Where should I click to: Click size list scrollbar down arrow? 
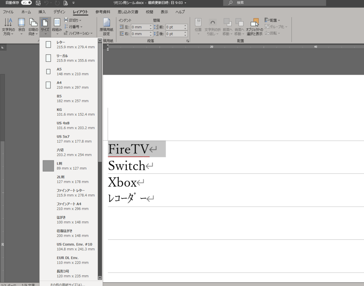100,277
